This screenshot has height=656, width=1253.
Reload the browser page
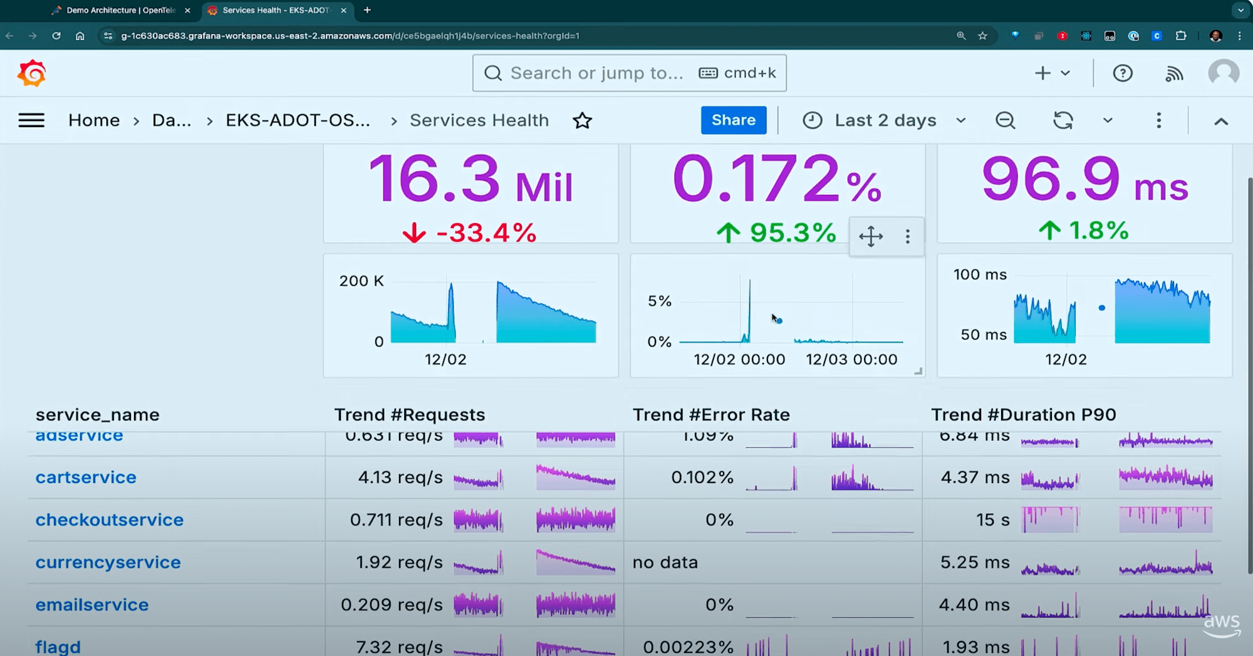click(x=56, y=36)
